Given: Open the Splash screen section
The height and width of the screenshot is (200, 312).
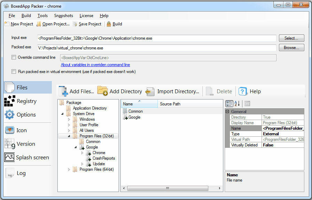Looking at the screenshot, I should click(27, 158).
